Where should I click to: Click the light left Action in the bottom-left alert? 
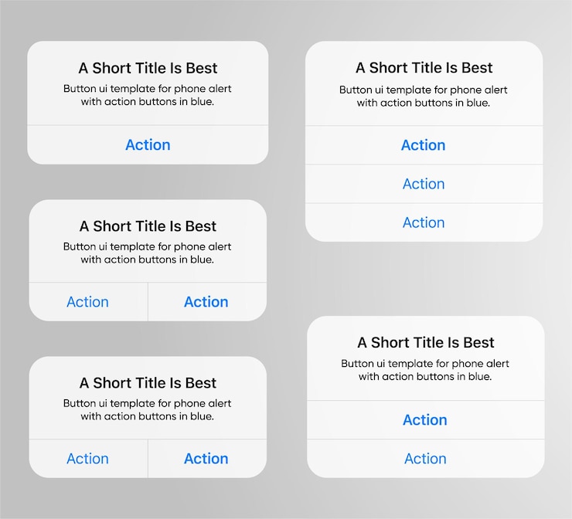click(88, 459)
